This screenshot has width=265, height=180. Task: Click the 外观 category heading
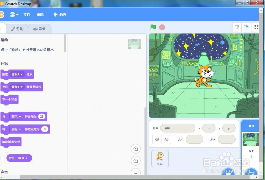coord(4,63)
